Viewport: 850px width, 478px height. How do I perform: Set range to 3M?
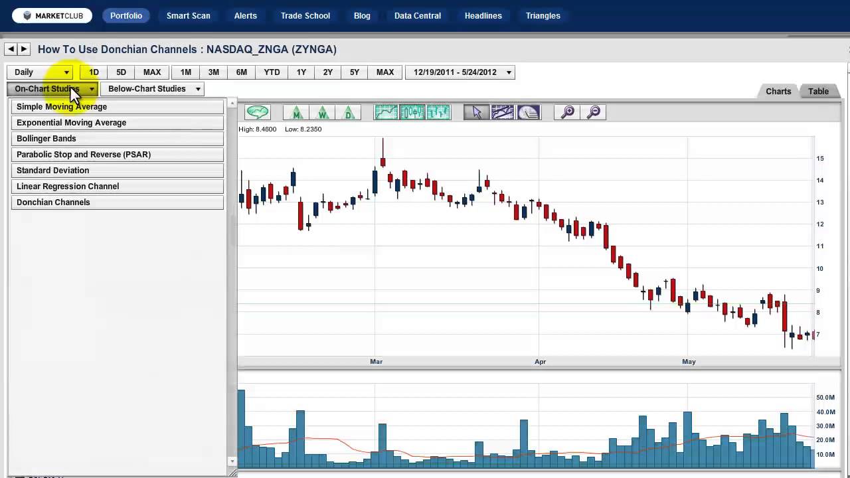[x=214, y=72]
